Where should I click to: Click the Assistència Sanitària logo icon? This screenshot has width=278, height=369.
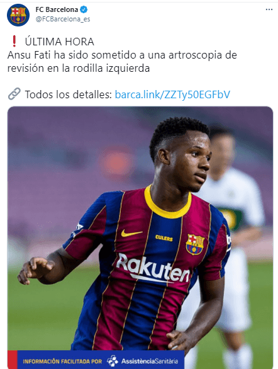point(113,361)
